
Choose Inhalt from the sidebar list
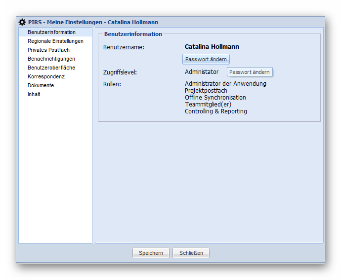tap(34, 94)
